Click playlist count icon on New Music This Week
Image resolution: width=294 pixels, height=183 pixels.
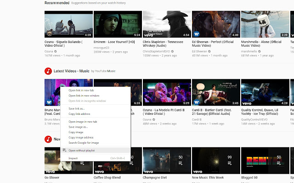tap(230, 163)
